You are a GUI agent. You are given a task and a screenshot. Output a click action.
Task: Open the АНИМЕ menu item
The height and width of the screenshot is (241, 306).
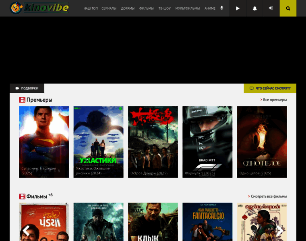210,8
